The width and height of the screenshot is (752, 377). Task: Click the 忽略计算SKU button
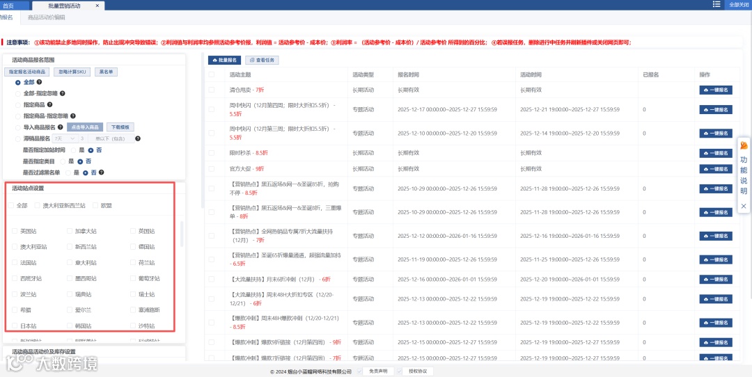click(x=72, y=72)
